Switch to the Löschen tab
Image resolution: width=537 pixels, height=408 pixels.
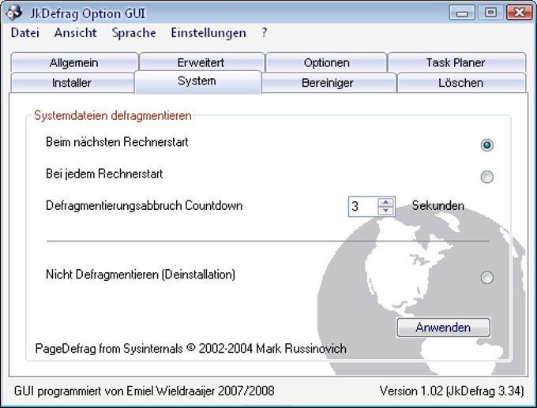(461, 83)
